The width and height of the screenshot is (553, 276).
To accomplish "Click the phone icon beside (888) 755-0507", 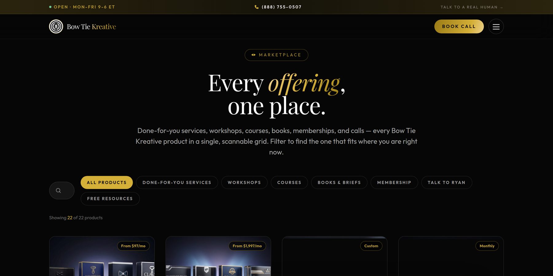I will pyautogui.click(x=257, y=7).
